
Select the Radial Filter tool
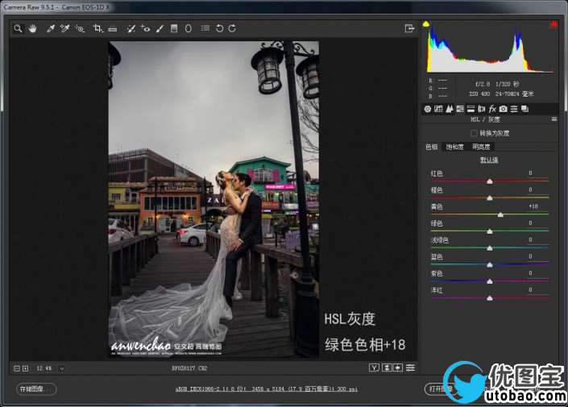[x=188, y=28]
